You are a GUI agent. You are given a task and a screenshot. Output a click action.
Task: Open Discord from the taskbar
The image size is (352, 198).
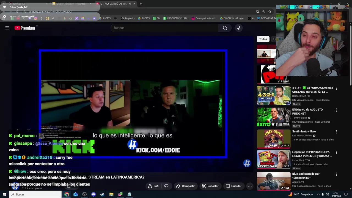[x=94, y=194]
